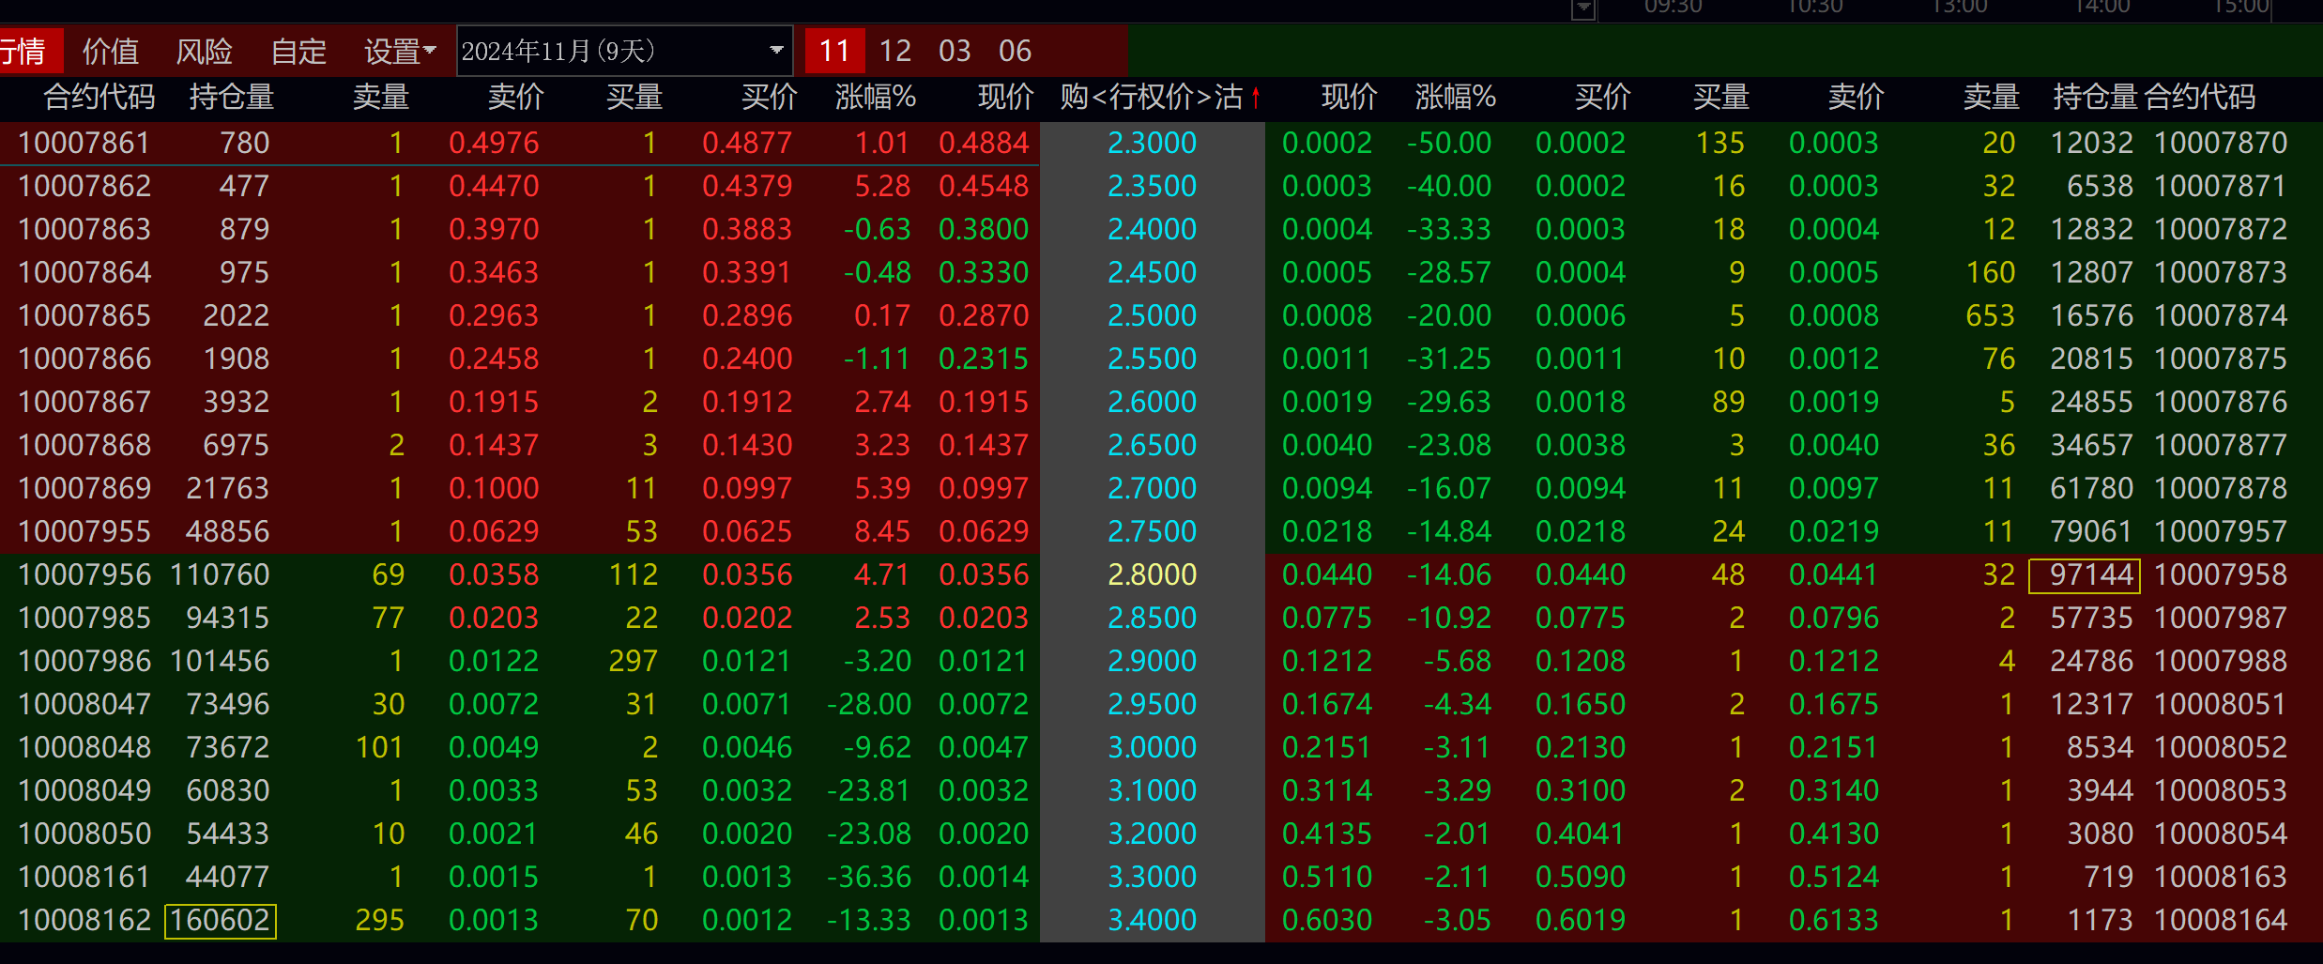The height and width of the screenshot is (964, 2323).
Task: Switch to the 价值 tab
Action: coord(111,51)
